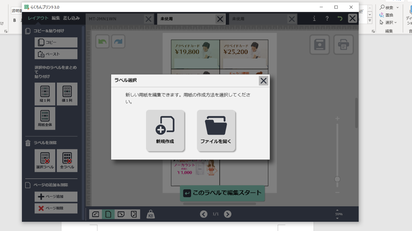Click このラベルで編集スタート button

coord(222,193)
